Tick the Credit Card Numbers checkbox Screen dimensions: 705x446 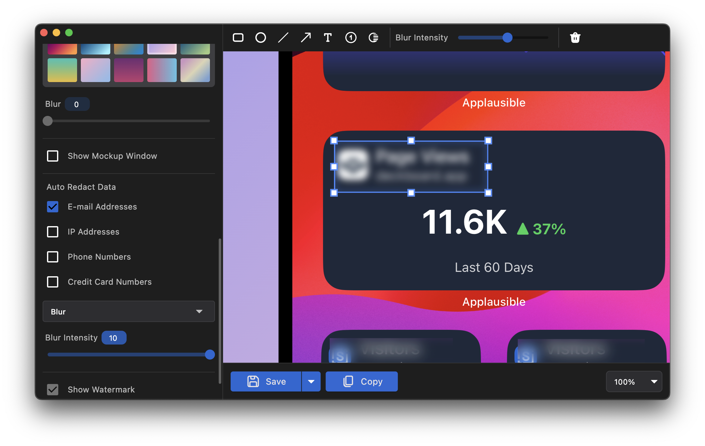53,282
